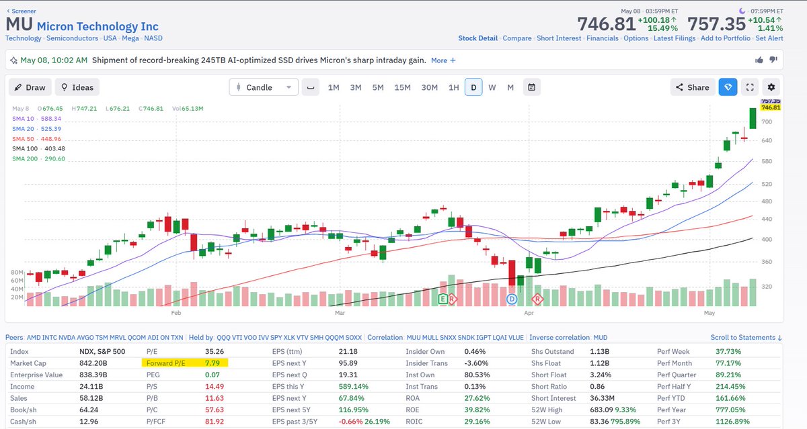Select the 5M timeframe
Image resolution: width=807 pixels, height=429 pixels.
[378, 87]
